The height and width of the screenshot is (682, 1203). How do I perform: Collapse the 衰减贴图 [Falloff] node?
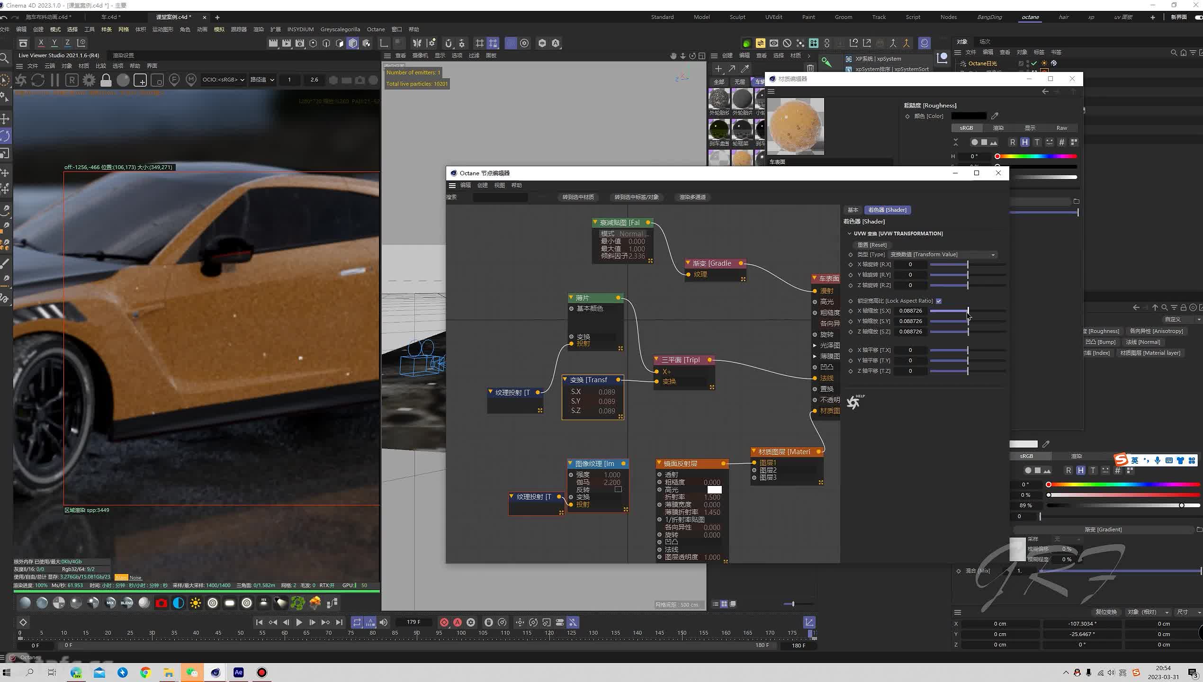coord(595,222)
